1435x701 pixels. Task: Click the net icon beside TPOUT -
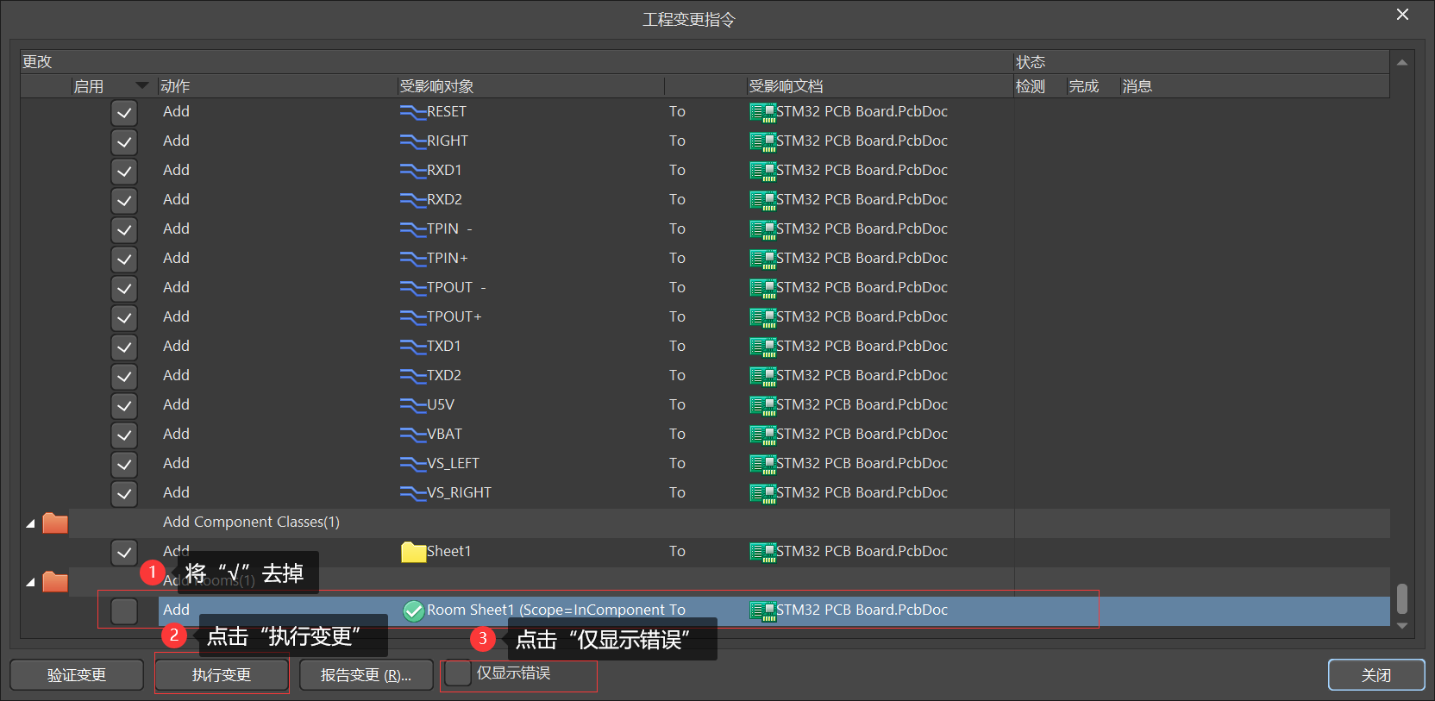pos(413,288)
